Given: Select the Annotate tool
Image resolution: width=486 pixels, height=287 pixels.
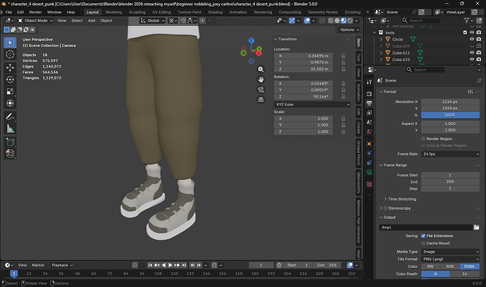Looking at the screenshot, I should pyautogui.click(x=11, y=117).
